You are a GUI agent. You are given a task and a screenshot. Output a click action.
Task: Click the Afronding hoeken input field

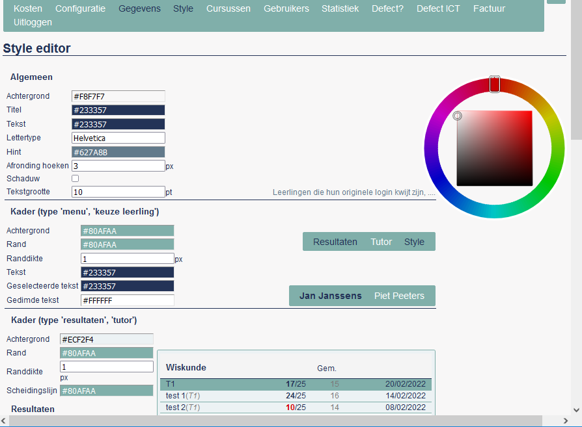(118, 166)
